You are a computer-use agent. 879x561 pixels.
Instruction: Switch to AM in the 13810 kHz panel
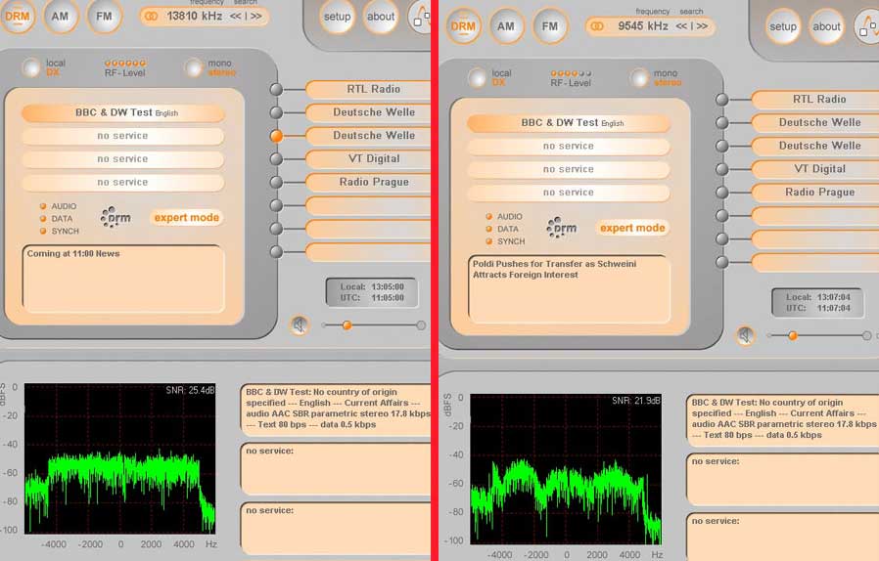pos(60,17)
